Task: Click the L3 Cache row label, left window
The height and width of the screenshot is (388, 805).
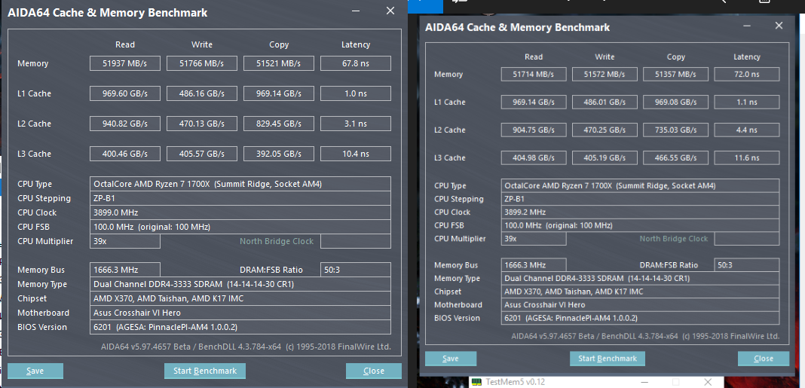Action: pyautogui.click(x=34, y=154)
